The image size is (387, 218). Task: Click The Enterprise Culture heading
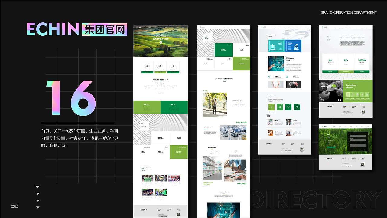pyautogui.click(x=272, y=36)
